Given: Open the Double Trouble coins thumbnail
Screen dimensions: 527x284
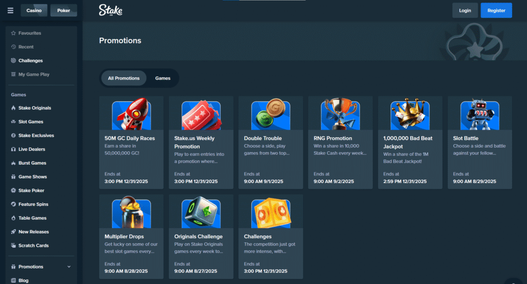Looking at the screenshot, I should [271, 114].
